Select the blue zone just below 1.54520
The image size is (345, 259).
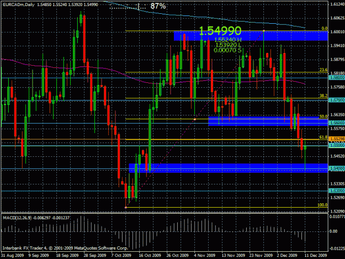(x=228, y=168)
